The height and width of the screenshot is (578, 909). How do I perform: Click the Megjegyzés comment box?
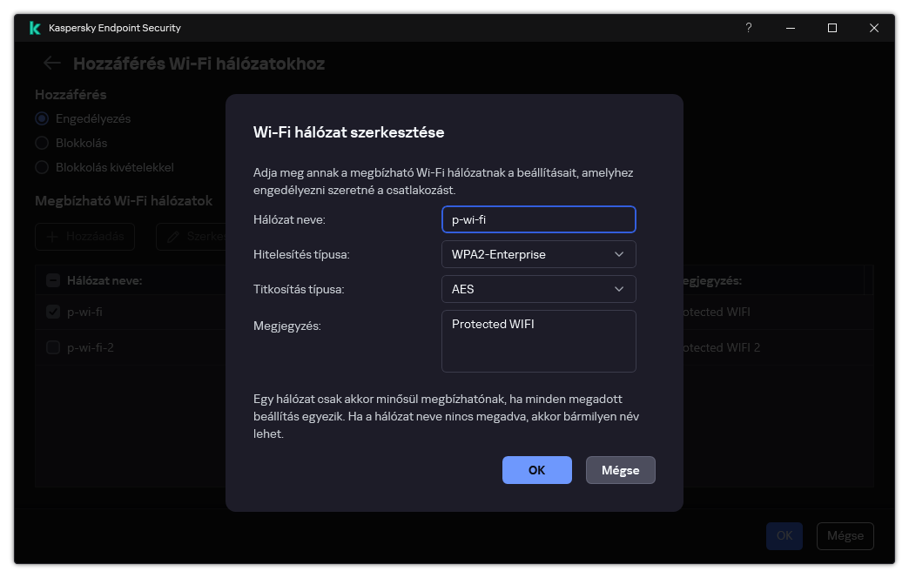538,341
